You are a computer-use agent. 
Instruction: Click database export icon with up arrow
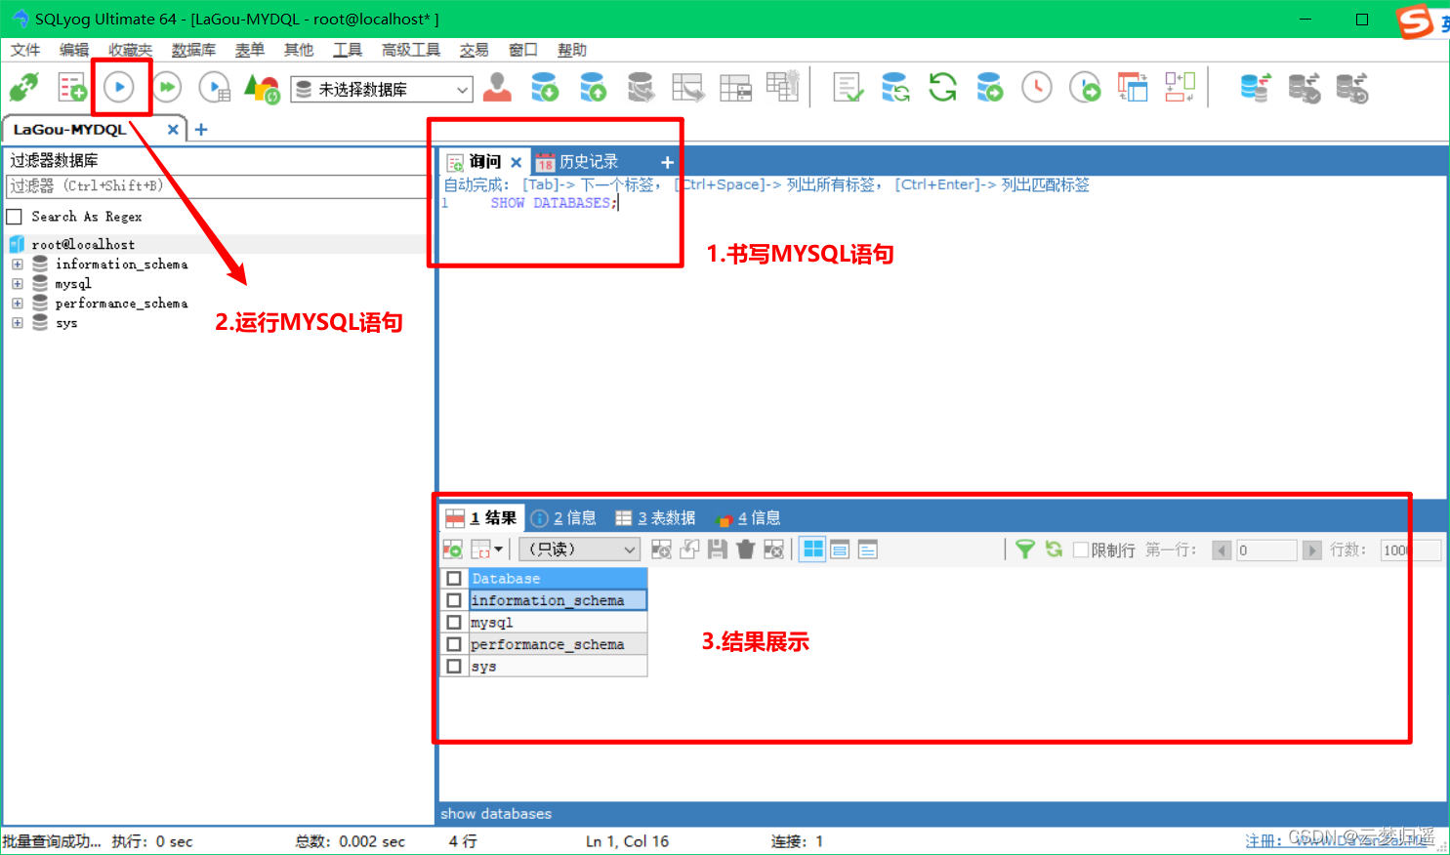pyautogui.click(x=593, y=88)
